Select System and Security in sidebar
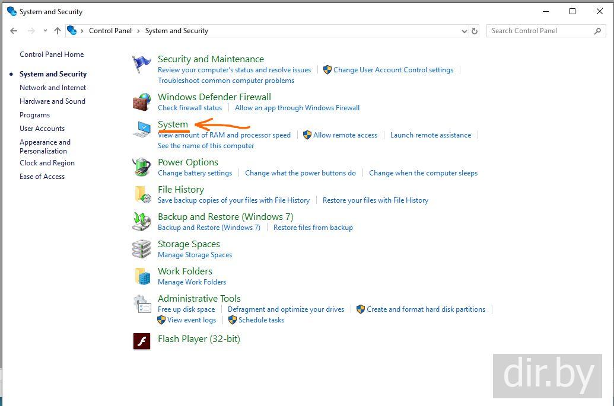The image size is (614, 406). 53,74
